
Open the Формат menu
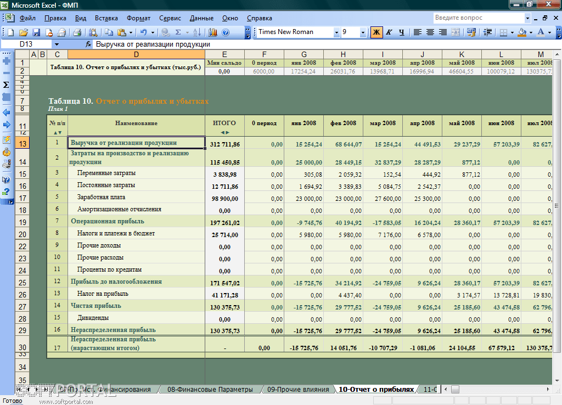pos(138,18)
